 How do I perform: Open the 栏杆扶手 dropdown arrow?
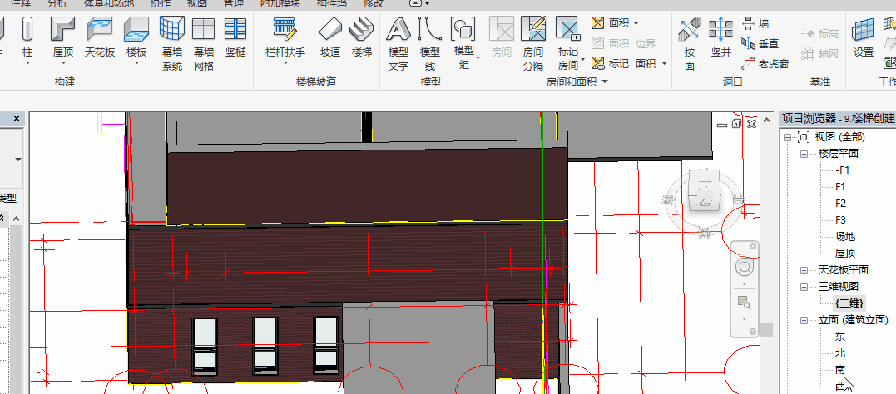[x=285, y=63]
